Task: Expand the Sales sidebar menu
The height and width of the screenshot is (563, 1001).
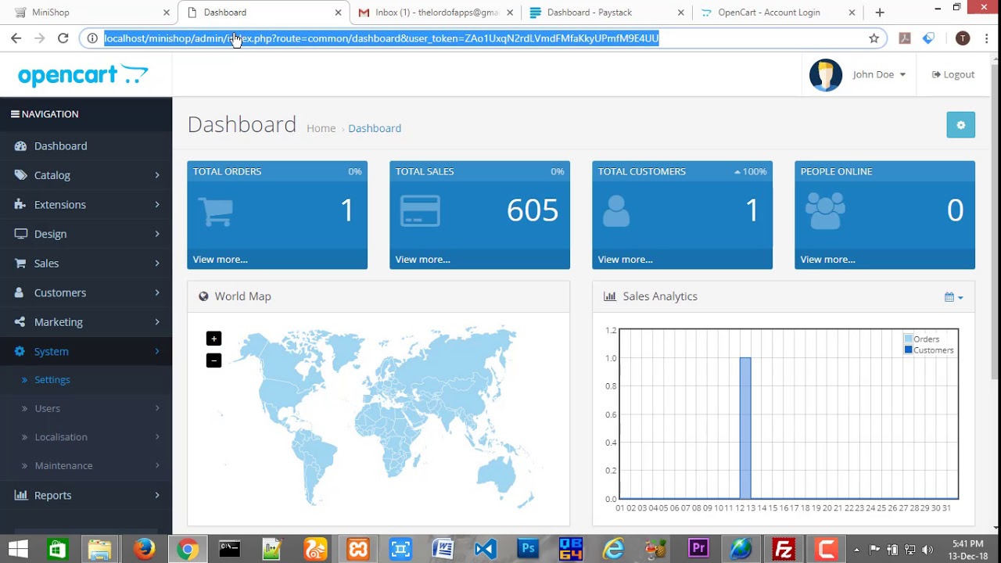Action: tap(157, 264)
